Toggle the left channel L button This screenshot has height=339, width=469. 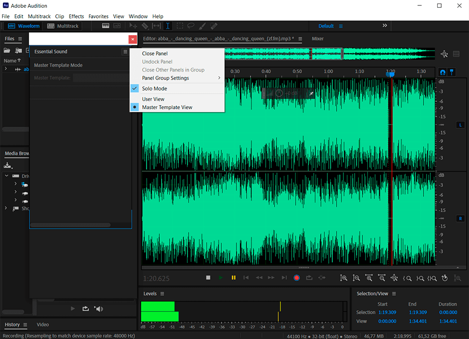[x=460, y=125]
